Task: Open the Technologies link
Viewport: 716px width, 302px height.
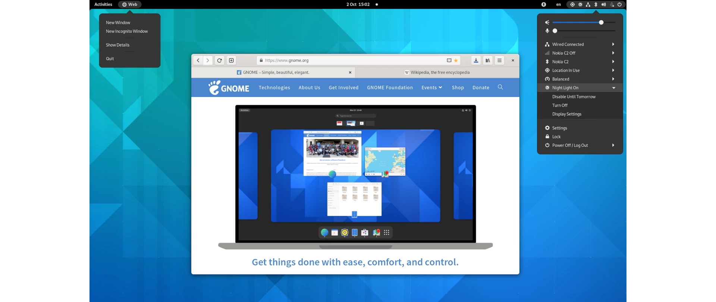Action: 274,88
